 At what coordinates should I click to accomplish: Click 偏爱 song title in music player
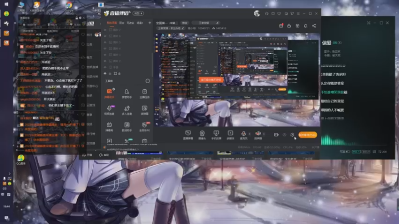pos(327,43)
